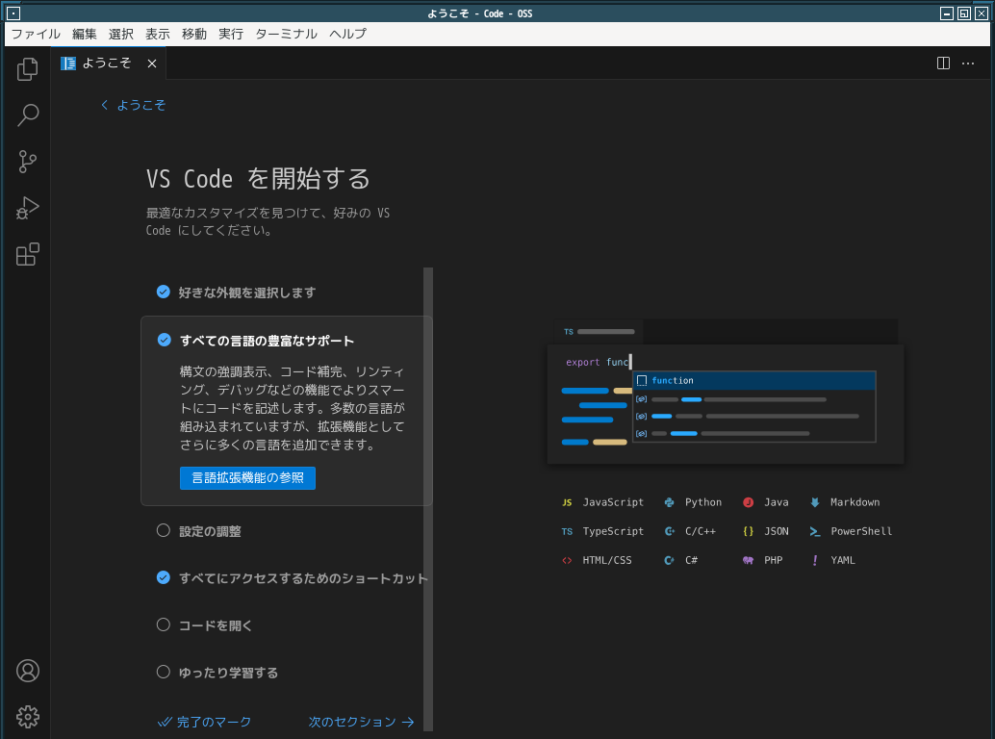Select the Java language icon

coord(748,502)
